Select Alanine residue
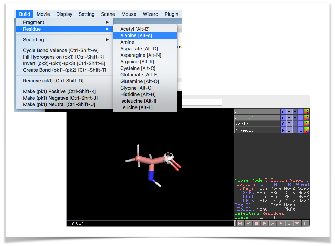This screenshot has width=335, height=246. click(x=145, y=36)
